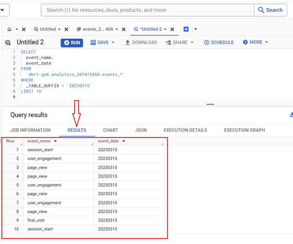293x244 pixels.
Task: Click the SELECT keyword on line 1
Action: point(28,52)
